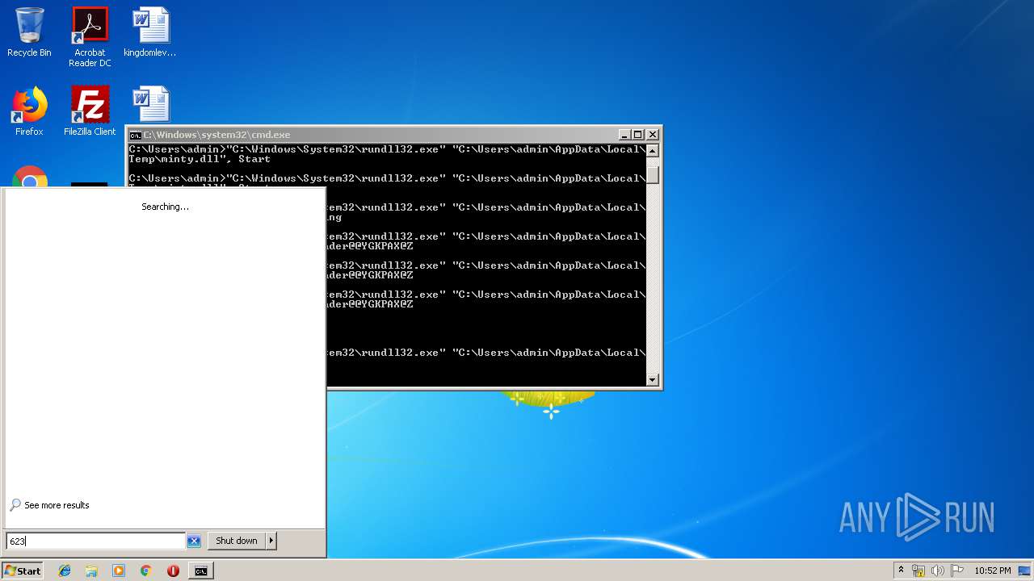Open the network tray icon
The height and width of the screenshot is (581, 1034).
point(918,571)
